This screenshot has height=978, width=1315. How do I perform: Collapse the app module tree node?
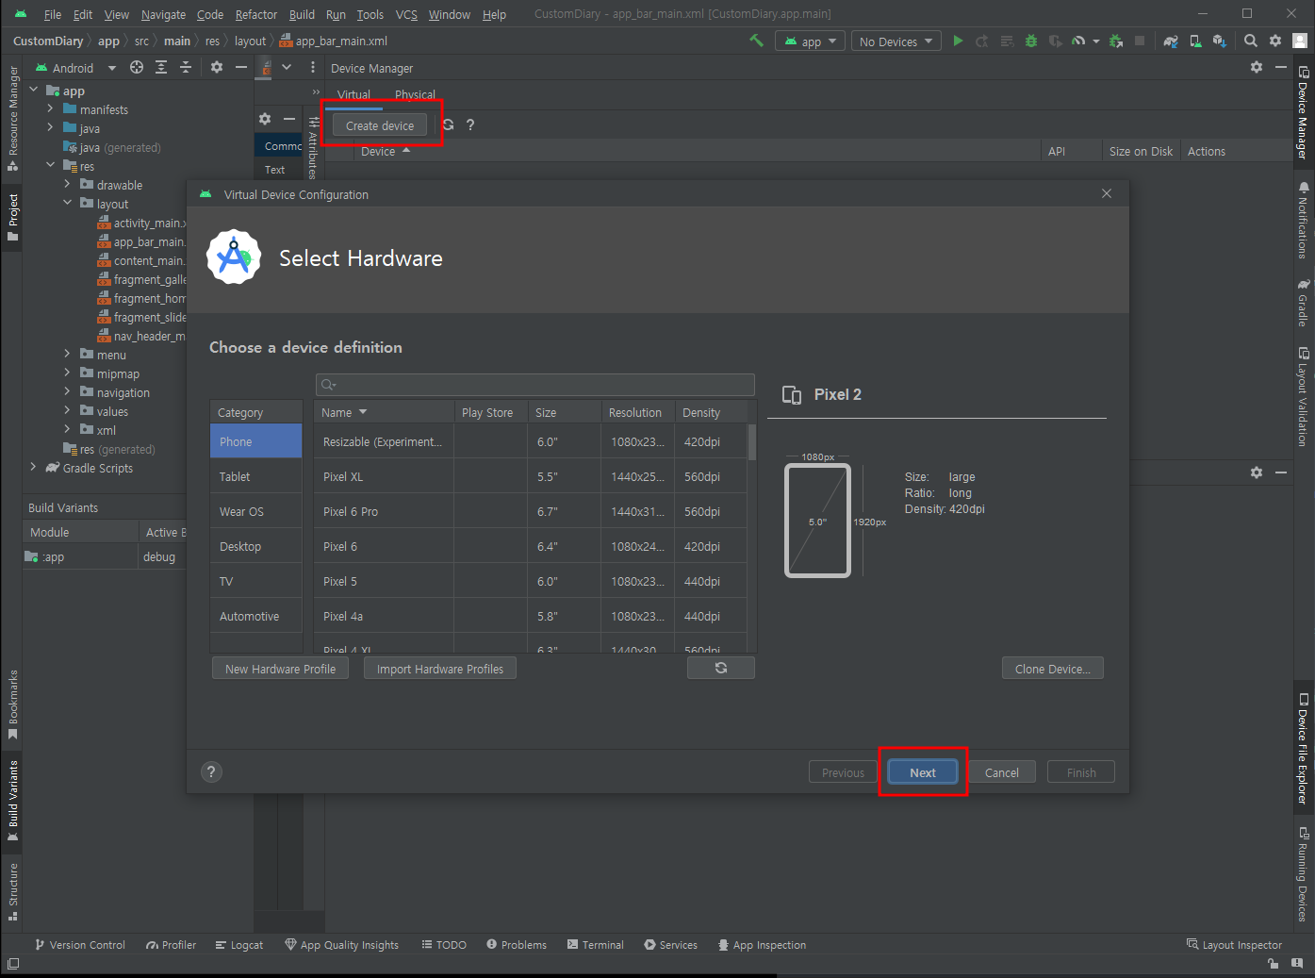click(x=34, y=91)
